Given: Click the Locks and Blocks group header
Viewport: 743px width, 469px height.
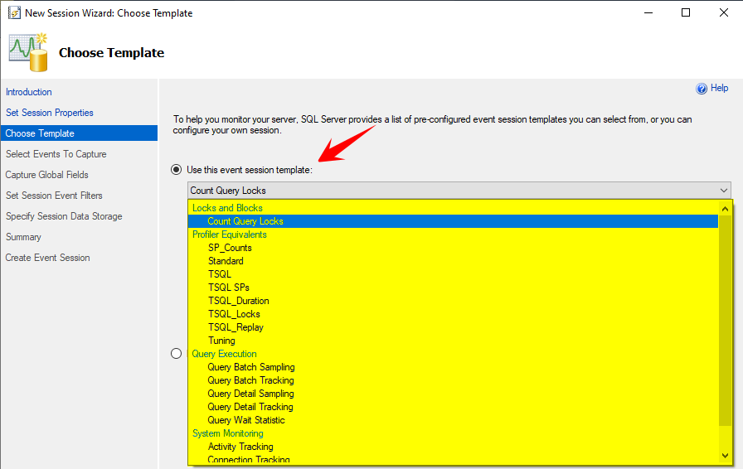Looking at the screenshot, I should click(x=227, y=208).
